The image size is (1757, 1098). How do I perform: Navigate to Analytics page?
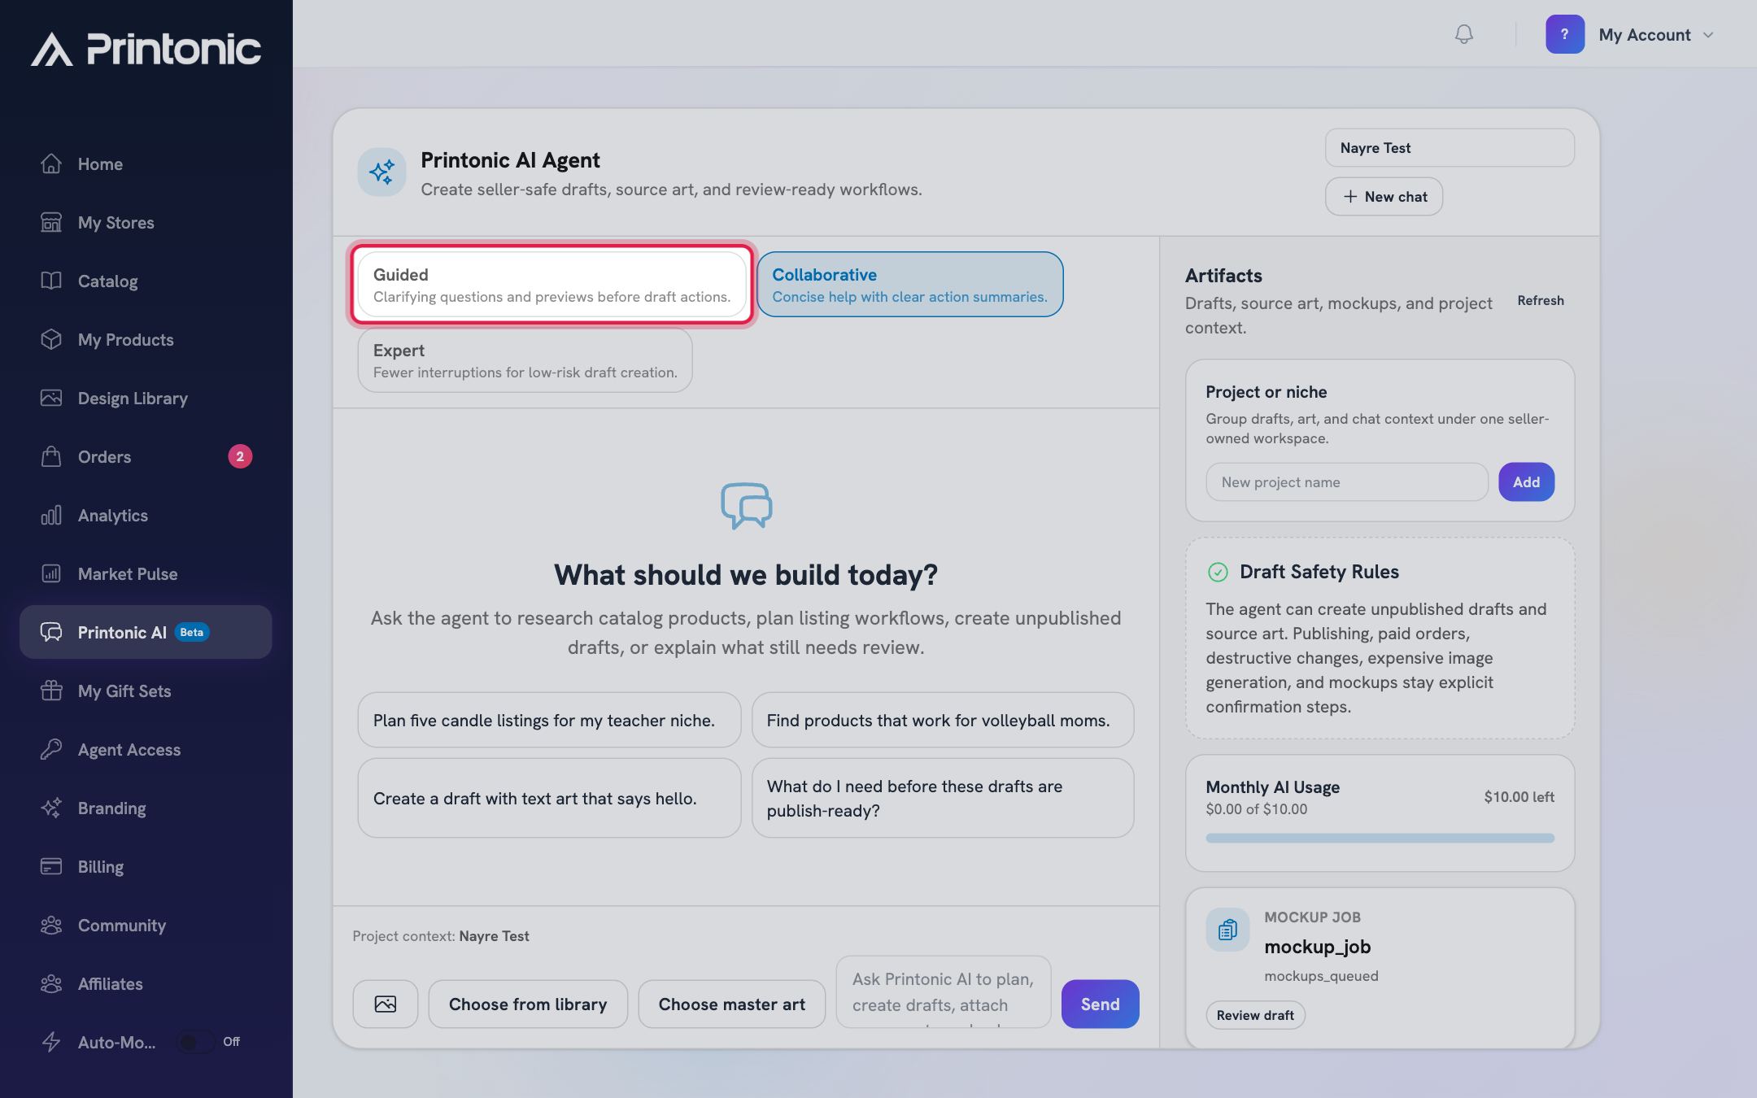point(146,515)
